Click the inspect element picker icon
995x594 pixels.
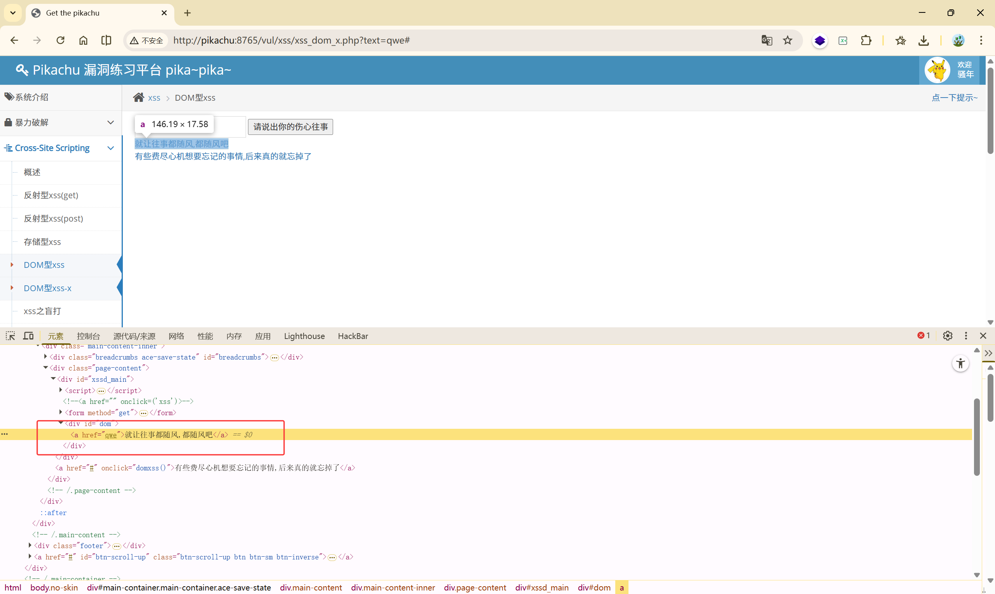coord(10,336)
